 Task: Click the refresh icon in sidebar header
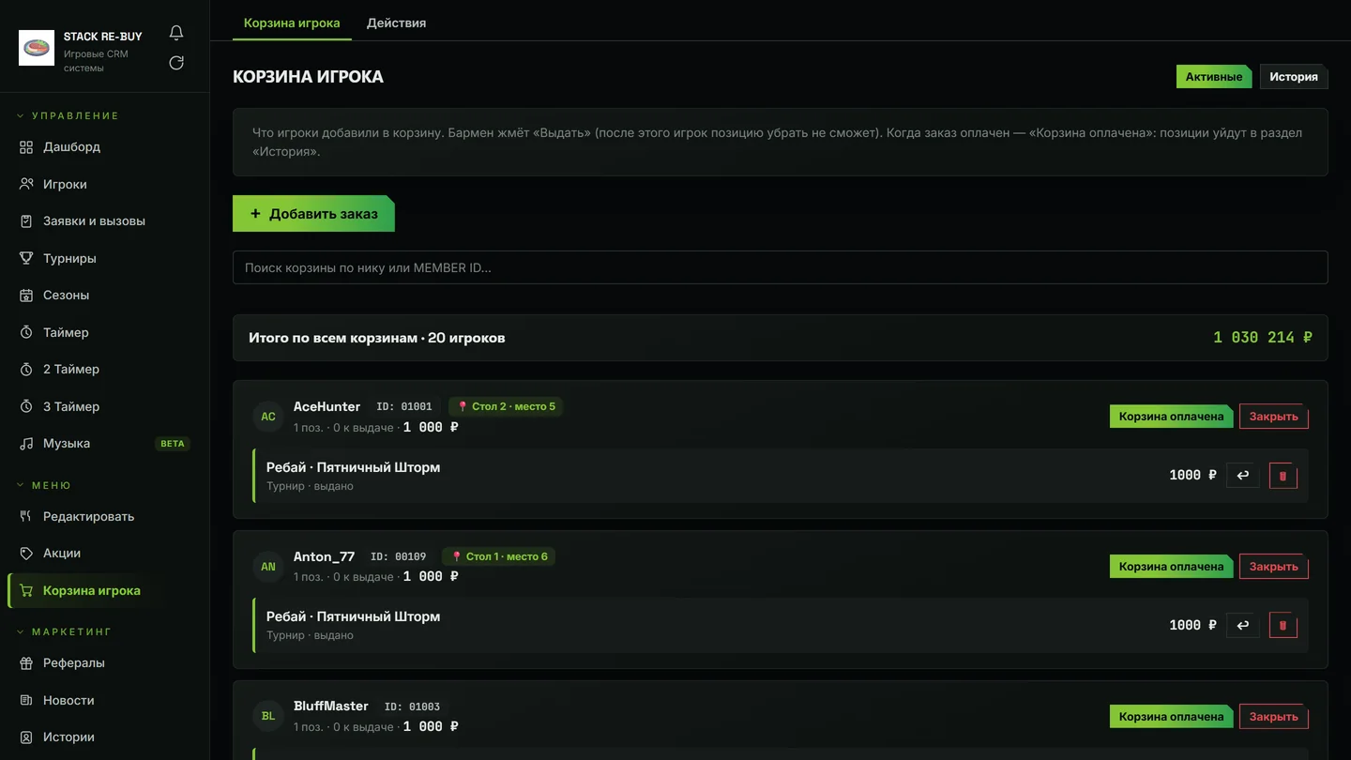(176, 63)
